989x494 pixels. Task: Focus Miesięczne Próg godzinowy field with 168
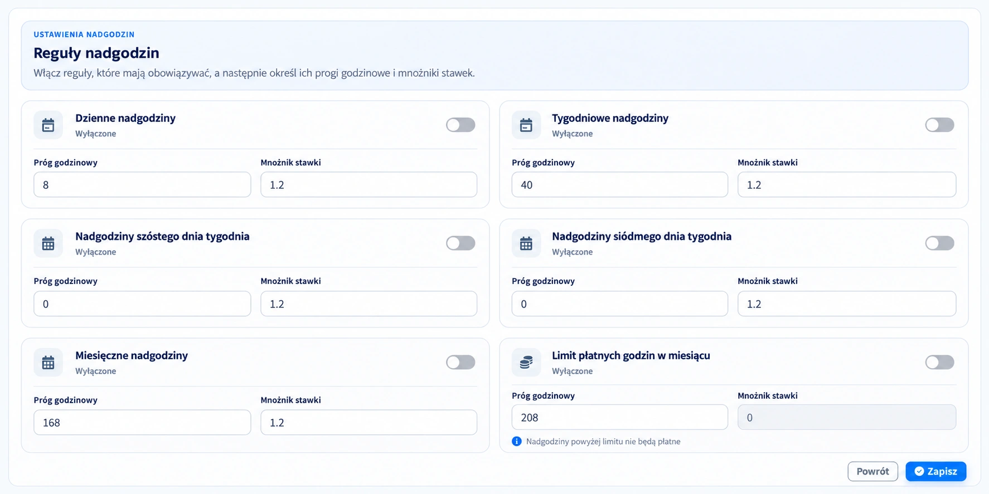(142, 422)
